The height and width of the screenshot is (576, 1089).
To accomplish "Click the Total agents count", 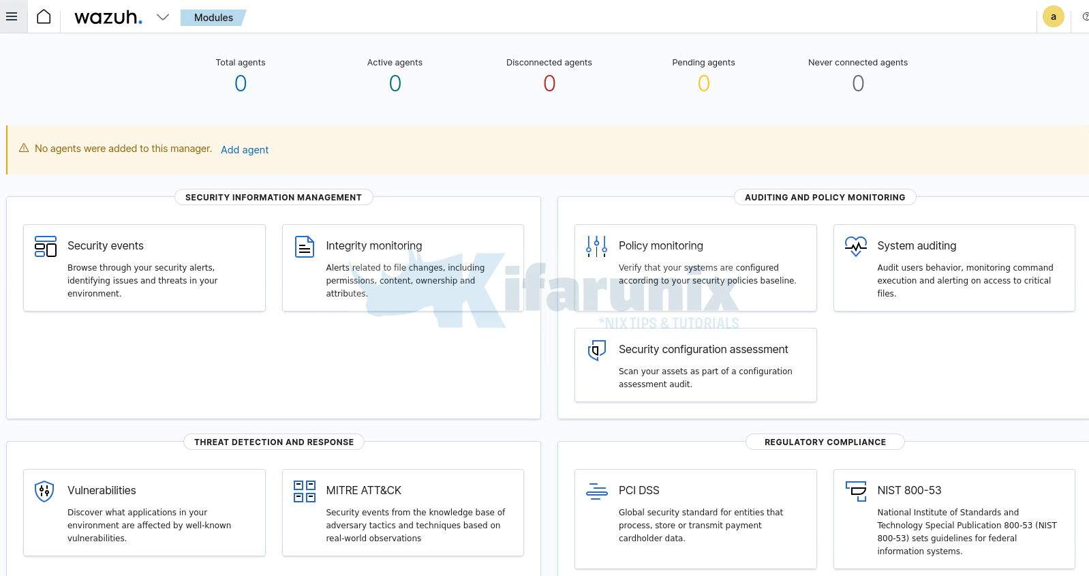I will pos(241,83).
